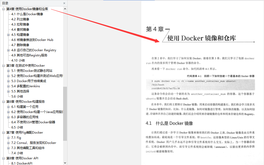Collapse the 第6章 使用Docker构建服务 node
Image resolution: width=264 pixels, height=165 pixels.
pyautogui.click(x=3, y=102)
